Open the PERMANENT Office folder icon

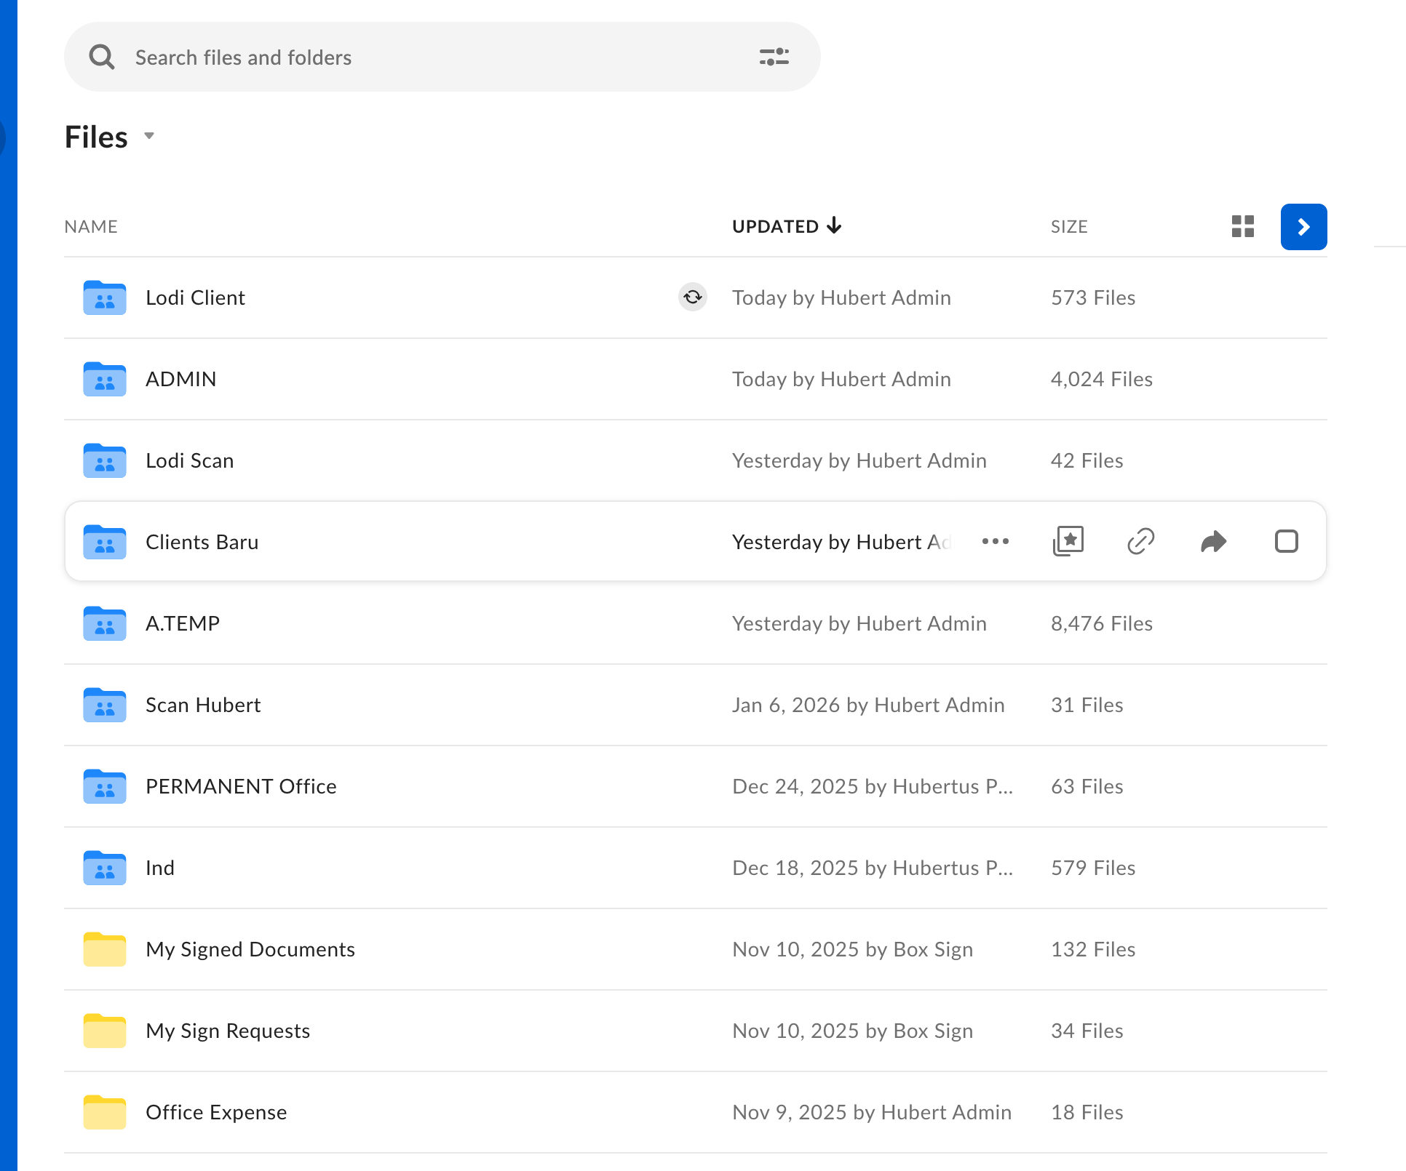104,786
